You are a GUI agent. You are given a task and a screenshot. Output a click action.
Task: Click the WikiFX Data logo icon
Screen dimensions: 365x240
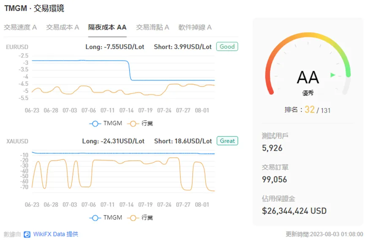click(27, 234)
